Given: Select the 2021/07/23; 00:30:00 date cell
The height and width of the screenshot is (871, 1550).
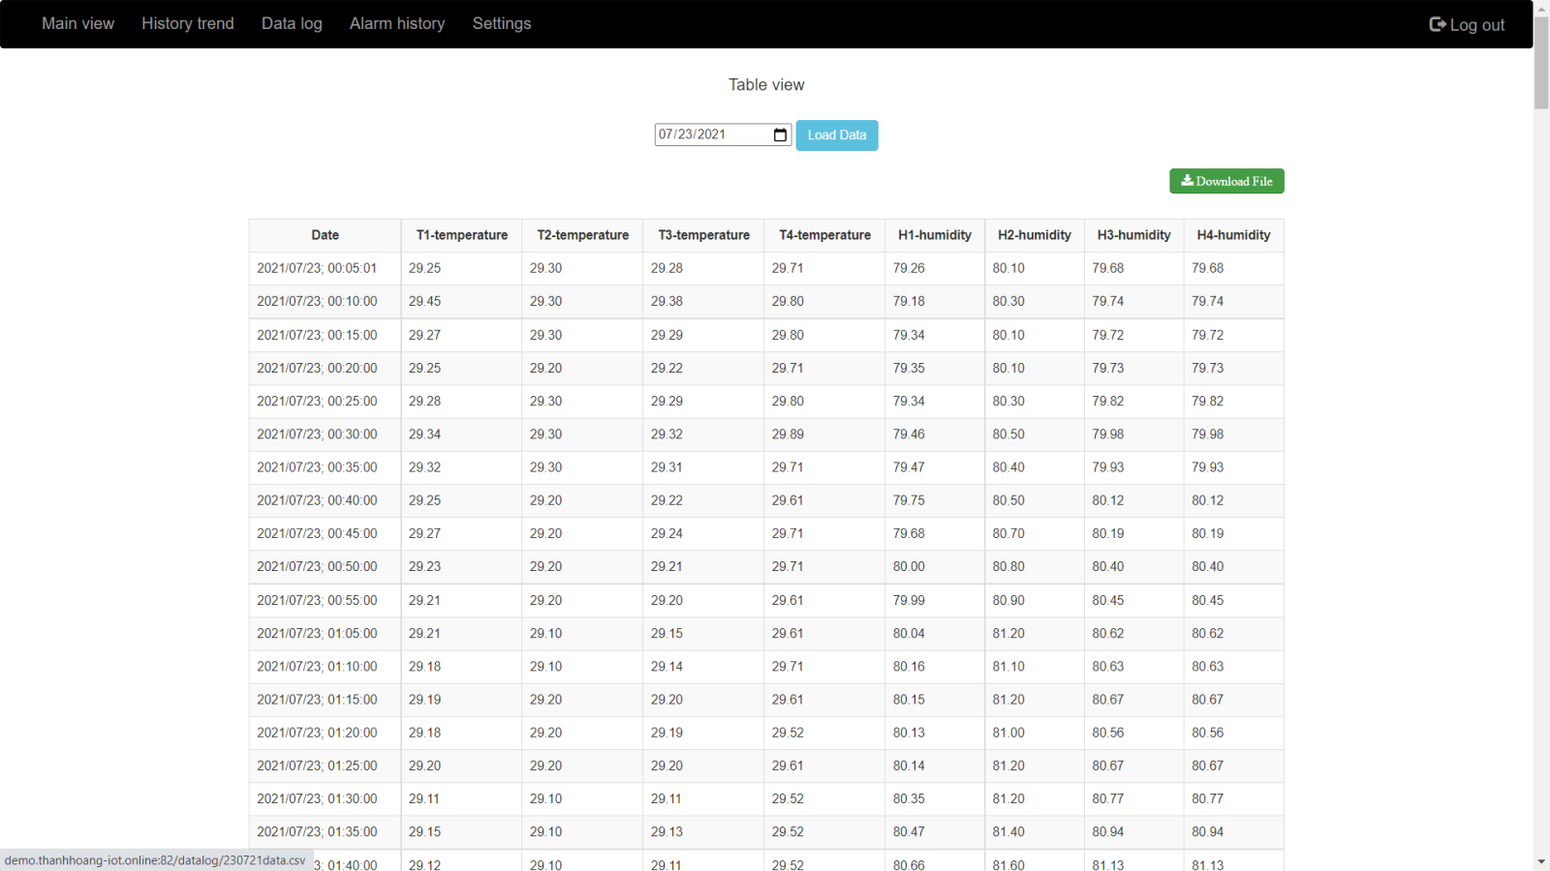Looking at the screenshot, I should tap(325, 434).
